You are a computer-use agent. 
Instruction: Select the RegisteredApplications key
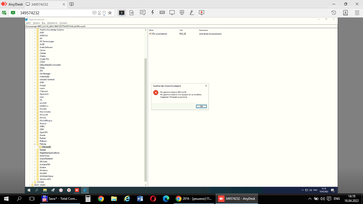(x=49, y=153)
